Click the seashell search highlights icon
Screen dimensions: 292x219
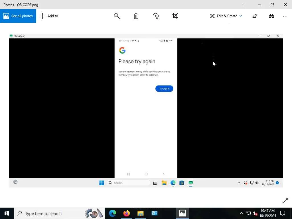click(x=94, y=213)
